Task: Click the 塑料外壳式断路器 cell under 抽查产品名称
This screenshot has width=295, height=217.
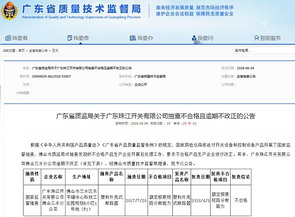Action: coord(112,200)
